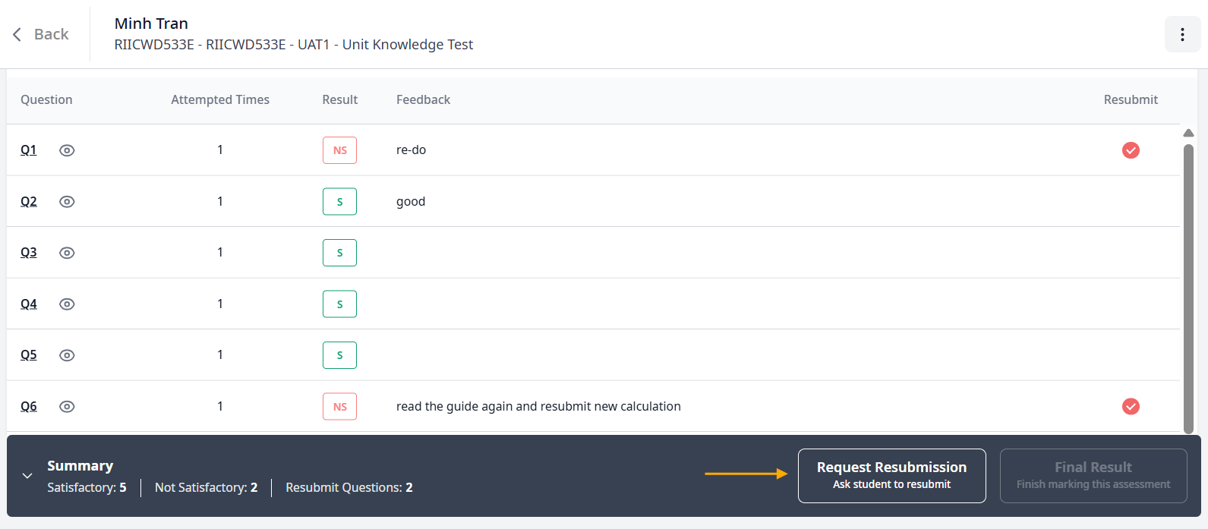Click the eye icon beside Q3

[x=67, y=253]
